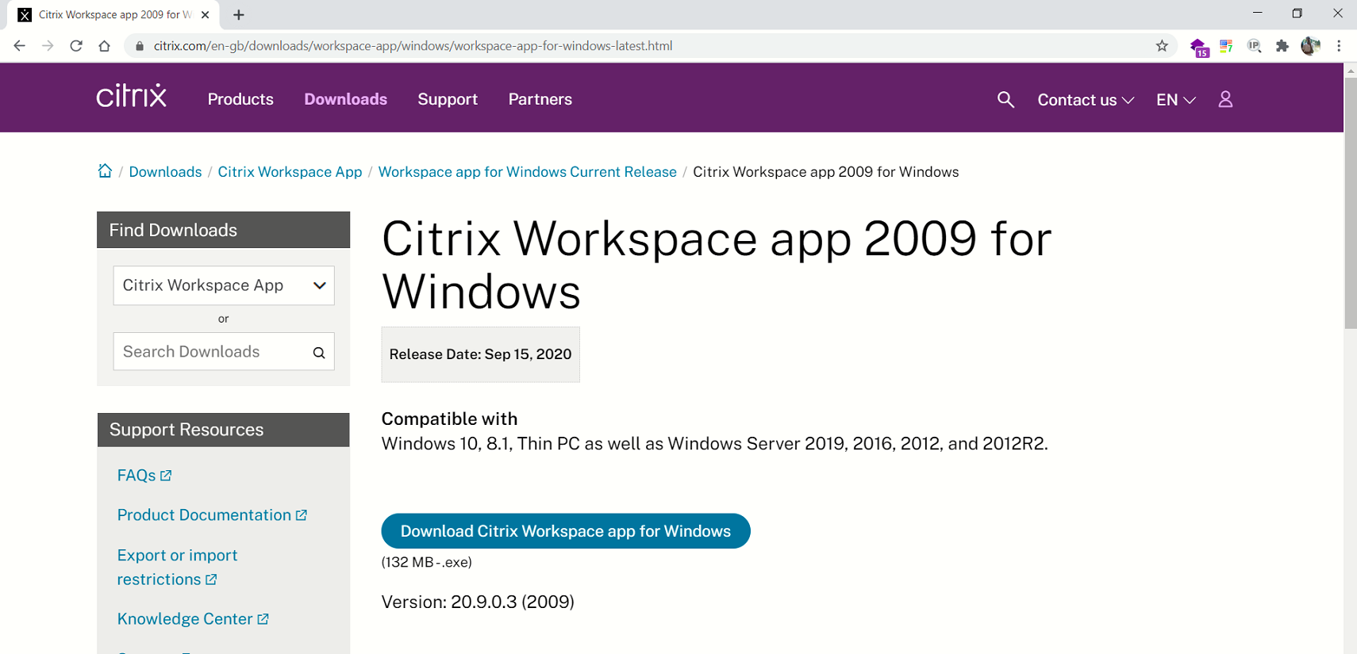
Task: Minimize the browser window
Action: click(1257, 13)
